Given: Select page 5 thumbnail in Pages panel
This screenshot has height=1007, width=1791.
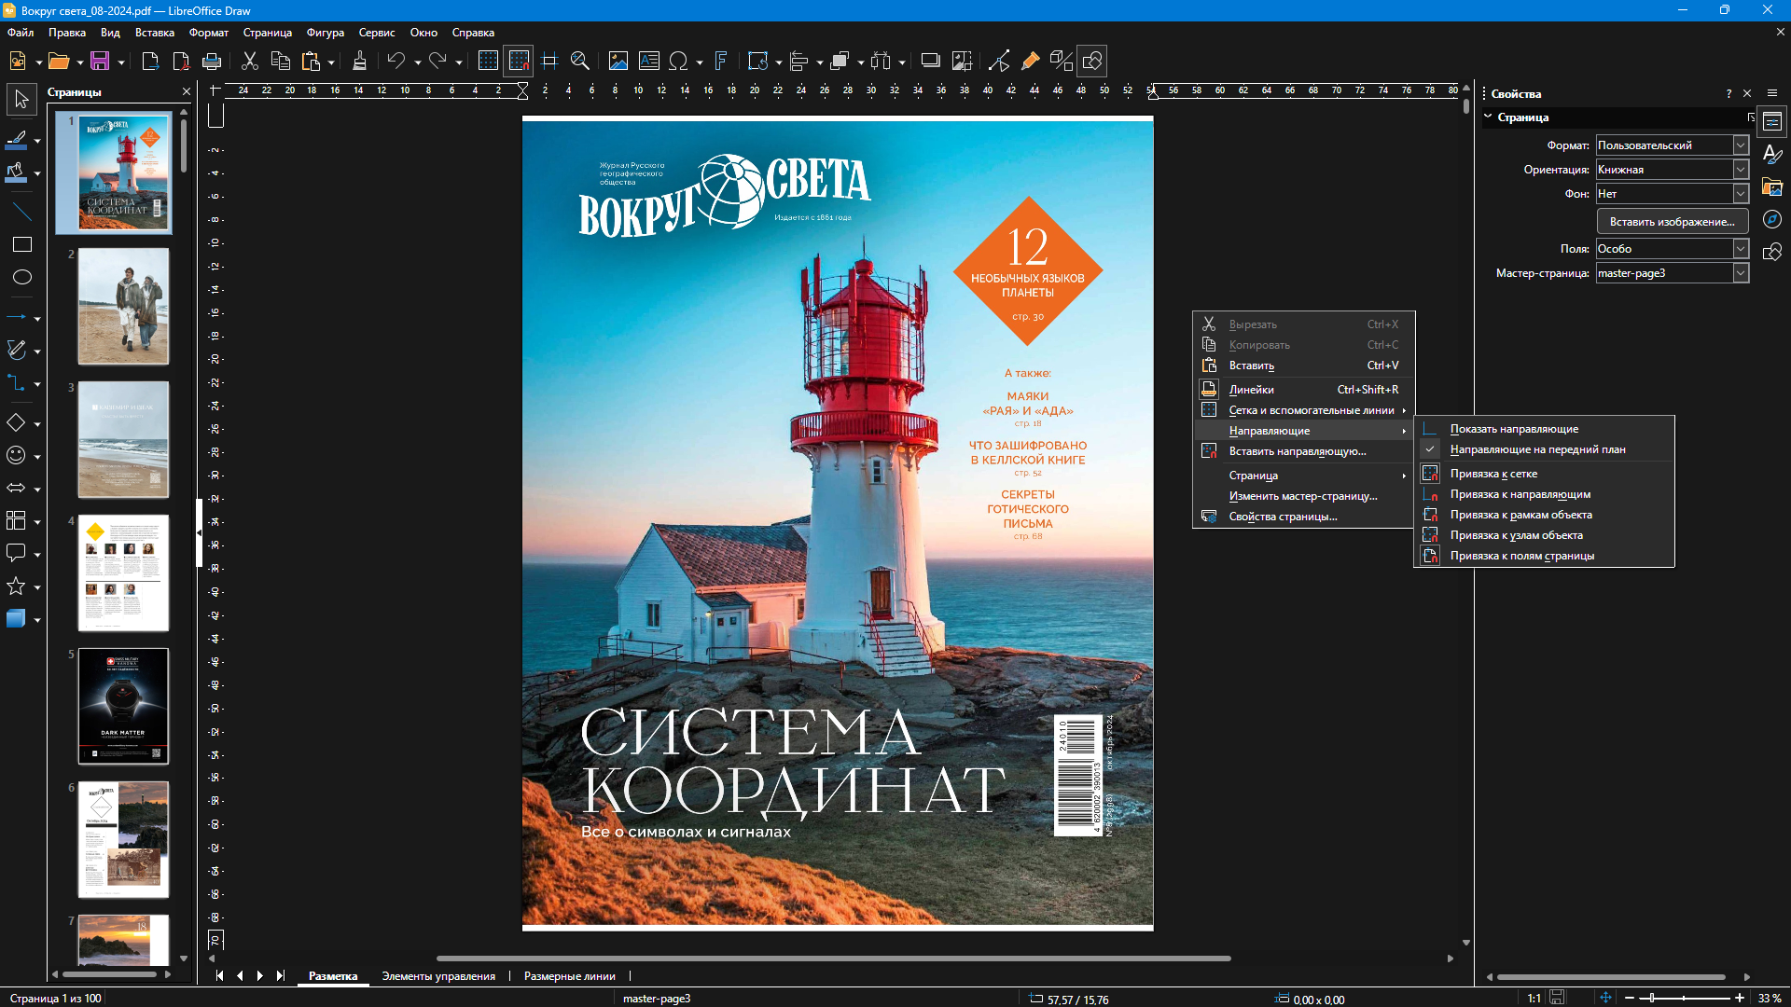Looking at the screenshot, I should (x=123, y=706).
